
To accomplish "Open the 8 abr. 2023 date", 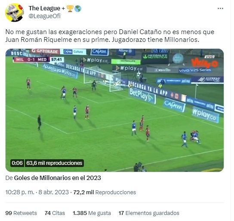I will click(54, 192).
